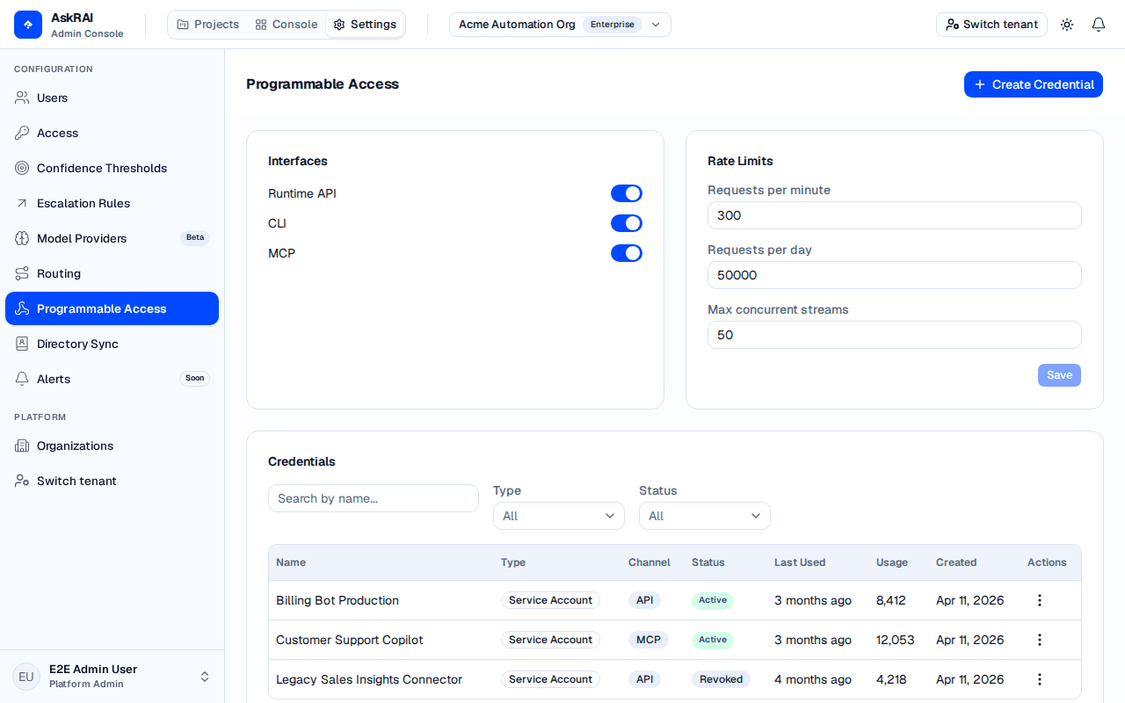Open Model Providers settings page
1125x703 pixels.
(112, 238)
